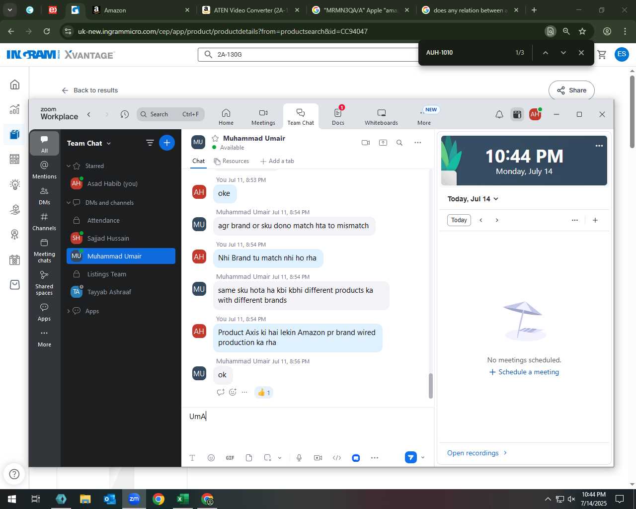Image resolution: width=636 pixels, height=509 pixels.
Task: Open recordings link in calendar panel
Action: [x=477, y=453]
